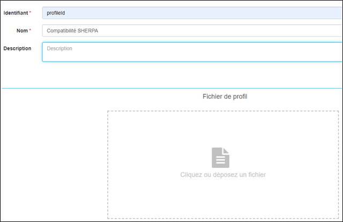This screenshot has width=343, height=222.
Task: Click folded corner of the file icon
Action: [x=226, y=150]
